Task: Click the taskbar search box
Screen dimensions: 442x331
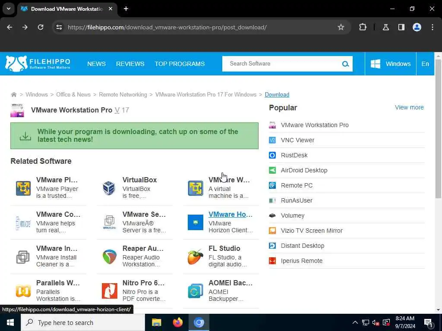Action: point(83,322)
